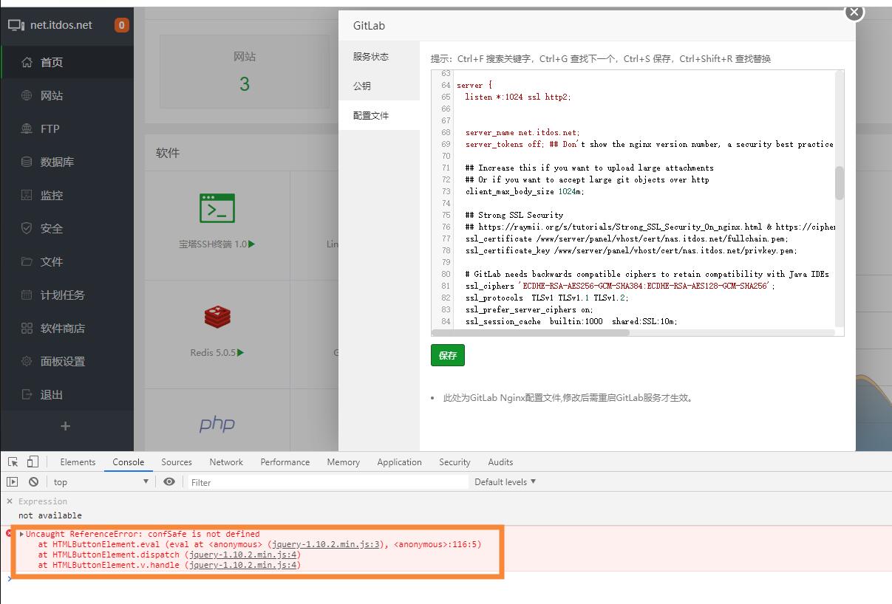The height and width of the screenshot is (604, 892).
Task: Open the Elements DevTools tab
Action: (78, 461)
